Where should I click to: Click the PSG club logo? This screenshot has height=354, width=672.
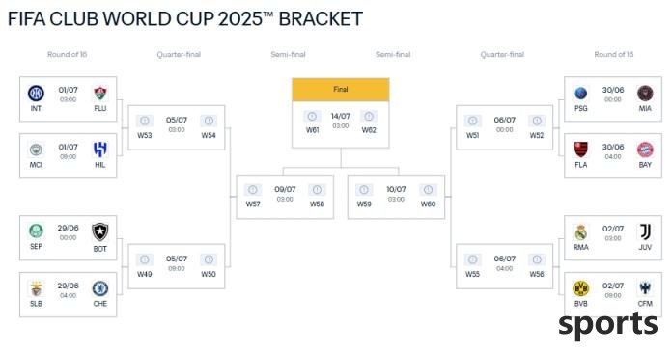point(580,93)
